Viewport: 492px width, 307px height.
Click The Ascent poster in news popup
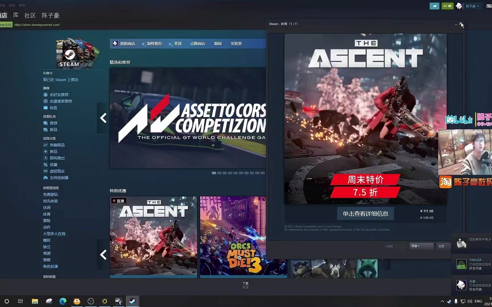pyautogui.click(x=366, y=119)
